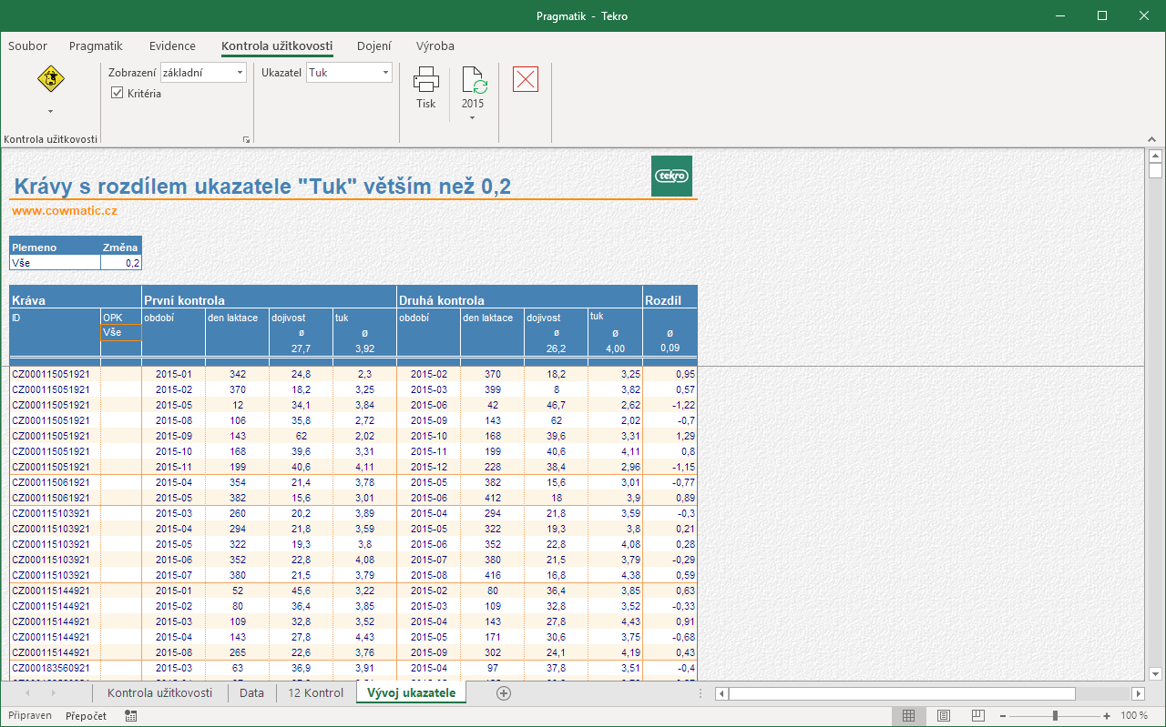Click the Přepočet status bar text

86,716
